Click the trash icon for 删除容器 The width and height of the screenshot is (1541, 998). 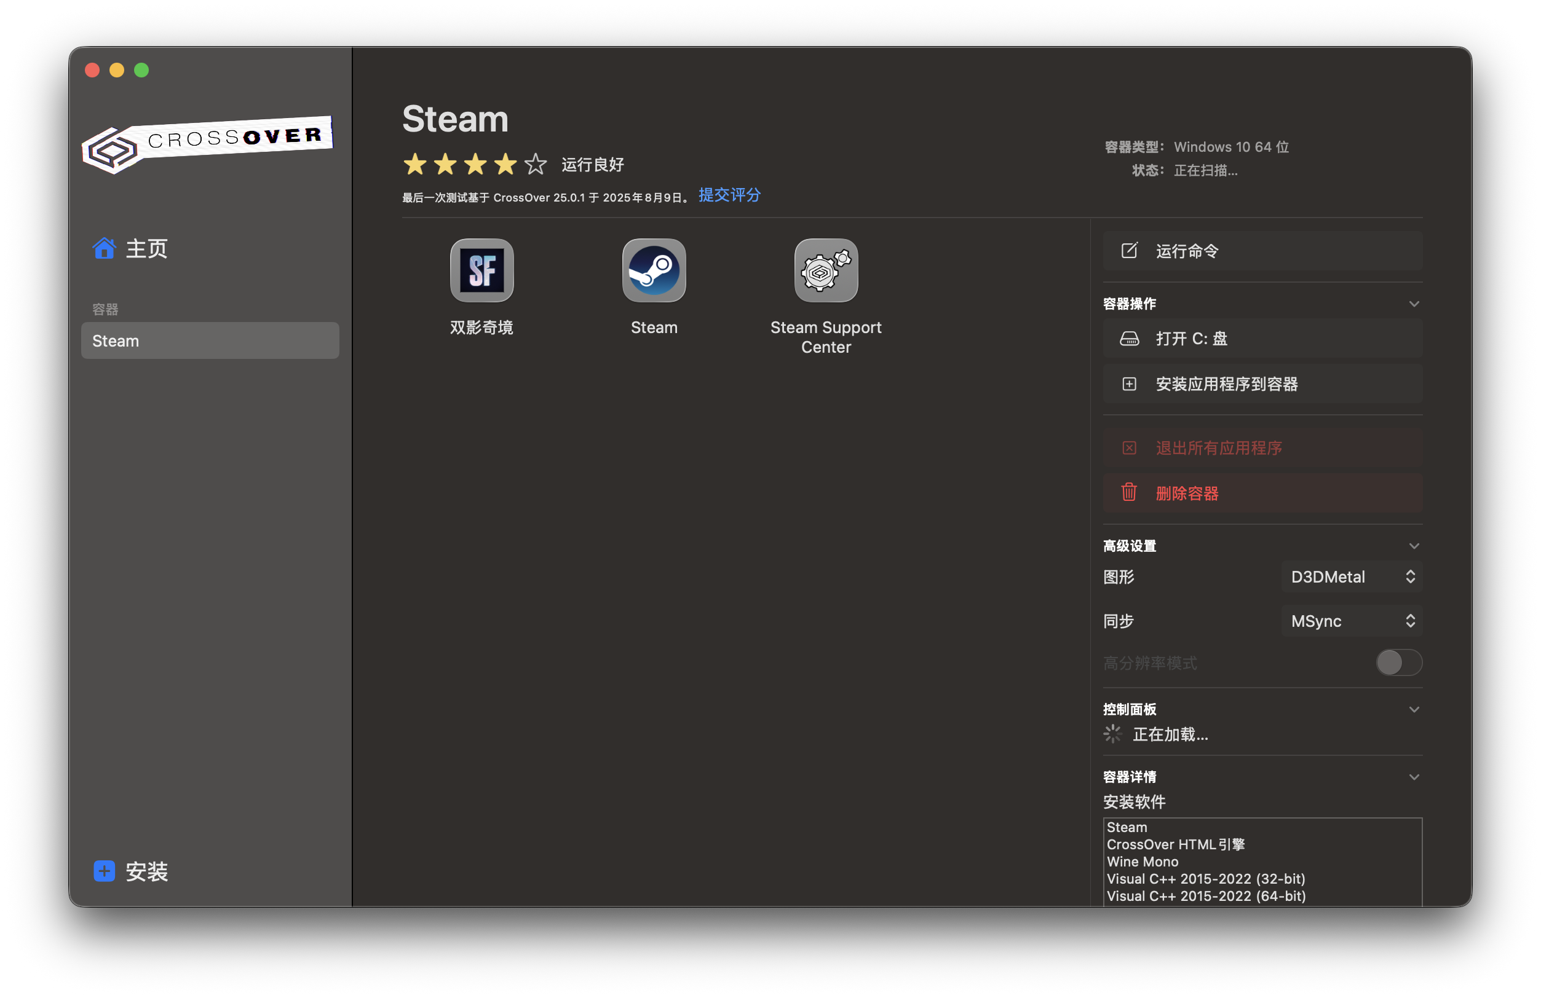coord(1129,492)
